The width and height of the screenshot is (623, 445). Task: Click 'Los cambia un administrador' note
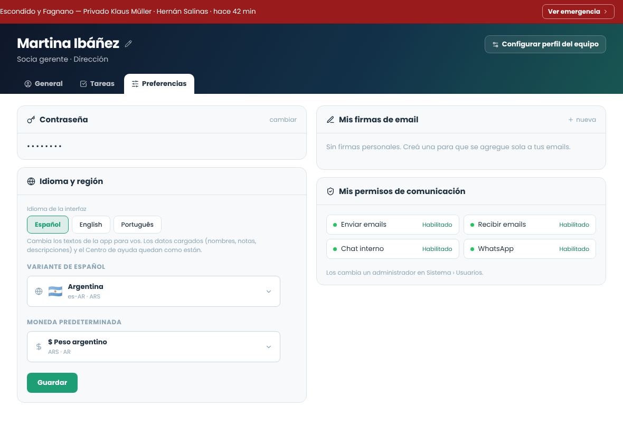[404, 273]
